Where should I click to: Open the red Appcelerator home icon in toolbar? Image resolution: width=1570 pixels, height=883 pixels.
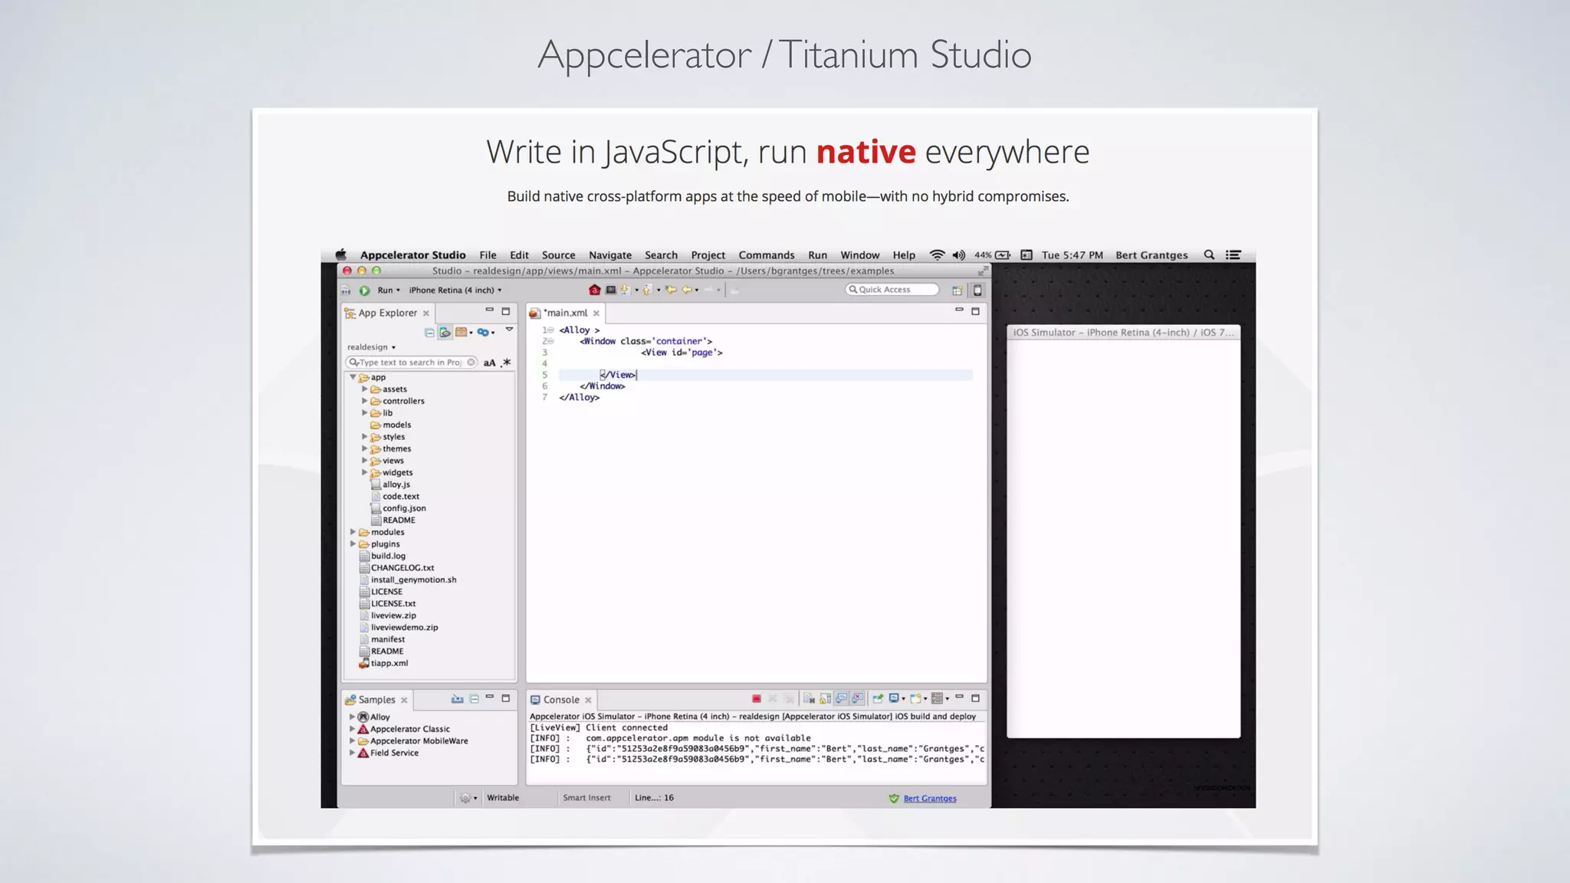[594, 290]
